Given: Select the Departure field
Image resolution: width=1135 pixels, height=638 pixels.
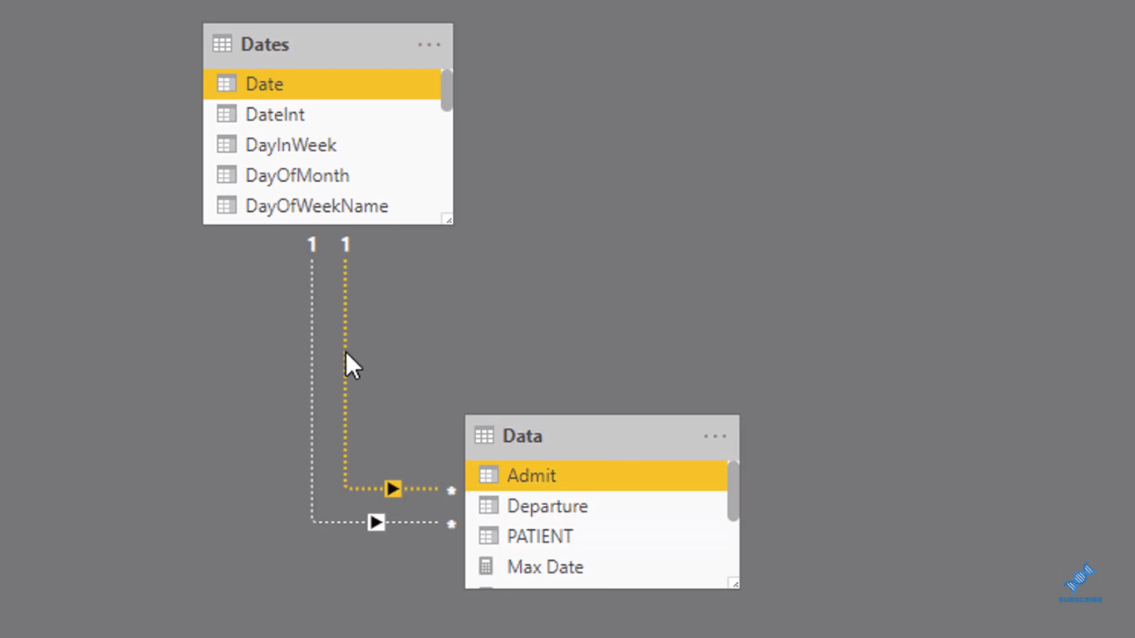Looking at the screenshot, I should [596, 506].
